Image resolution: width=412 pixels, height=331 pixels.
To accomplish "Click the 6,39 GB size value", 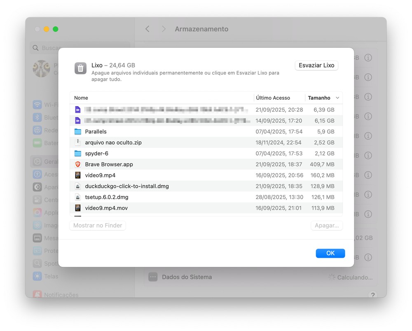I will 324,110.
